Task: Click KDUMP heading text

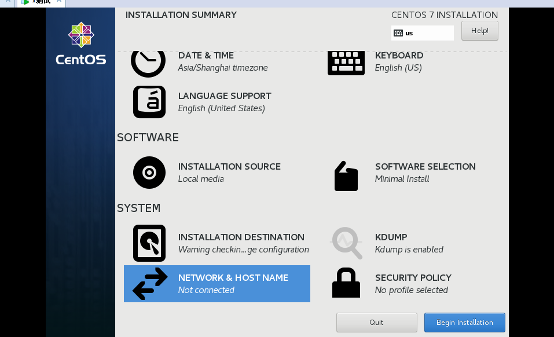Action: [391, 237]
